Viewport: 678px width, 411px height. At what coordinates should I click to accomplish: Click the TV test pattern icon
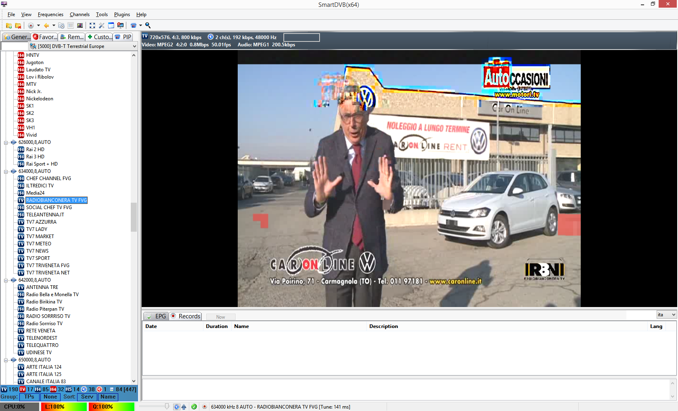80,25
